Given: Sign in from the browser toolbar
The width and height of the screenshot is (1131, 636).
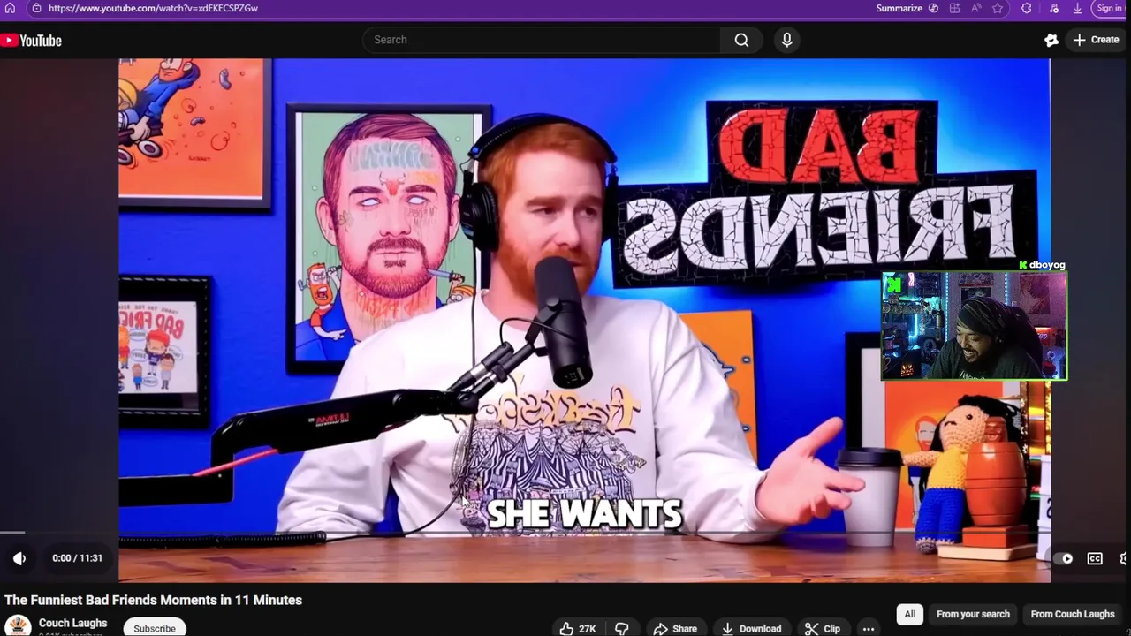Looking at the screenshot, I should [1111, 8].
